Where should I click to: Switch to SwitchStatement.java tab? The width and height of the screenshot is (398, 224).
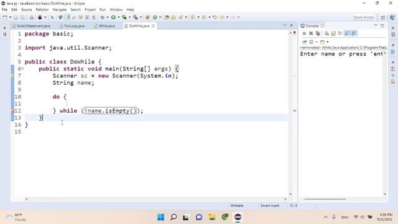(x=31, y=26)
